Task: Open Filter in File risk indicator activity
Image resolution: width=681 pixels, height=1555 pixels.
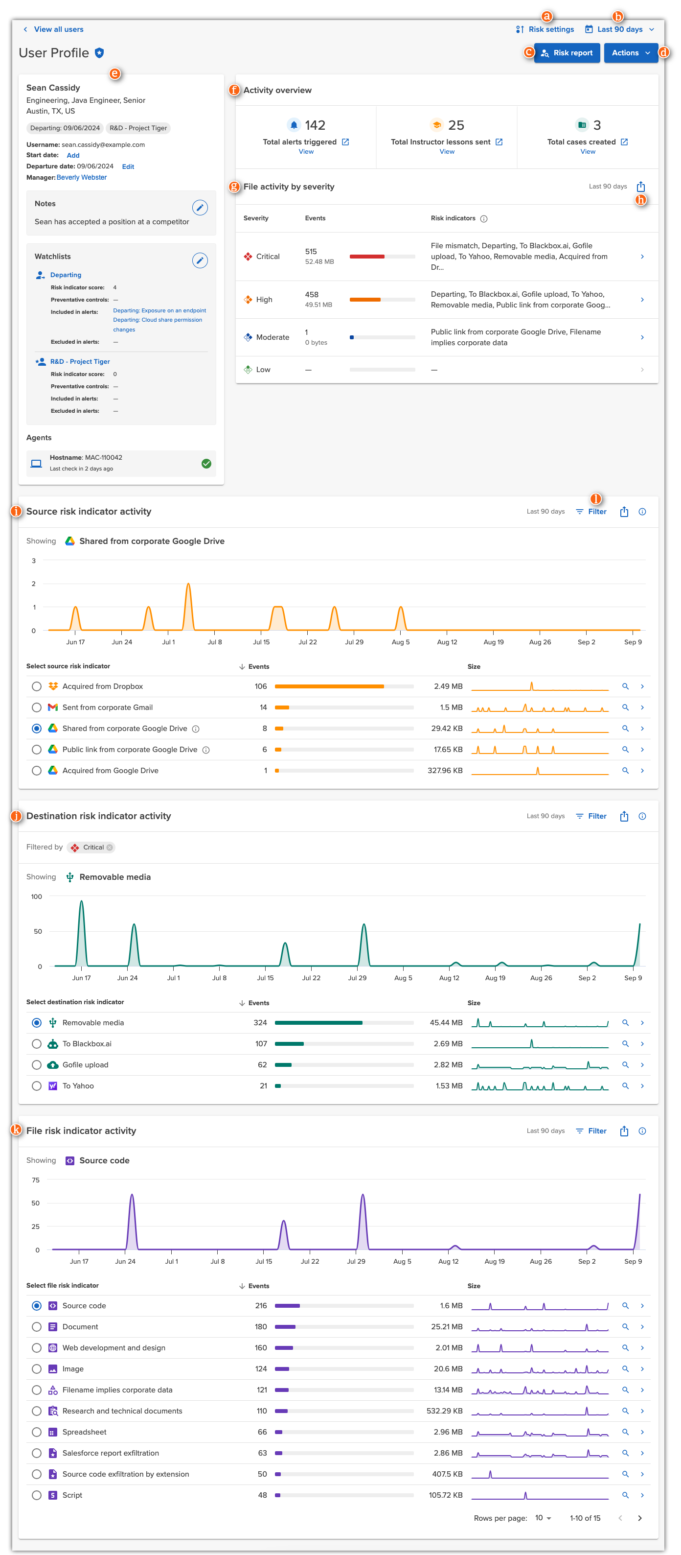Action: pyautogui.click(x=591, y=1131)
